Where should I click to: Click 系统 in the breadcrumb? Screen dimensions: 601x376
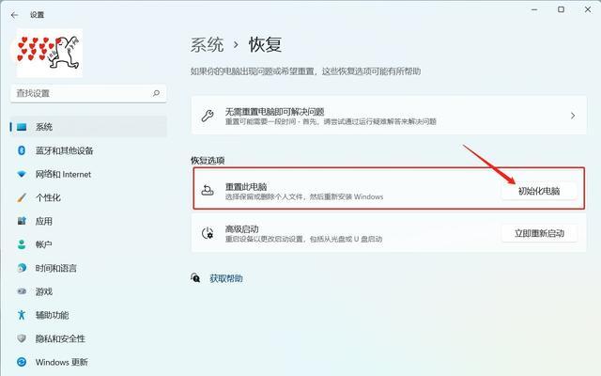point(207,45)
